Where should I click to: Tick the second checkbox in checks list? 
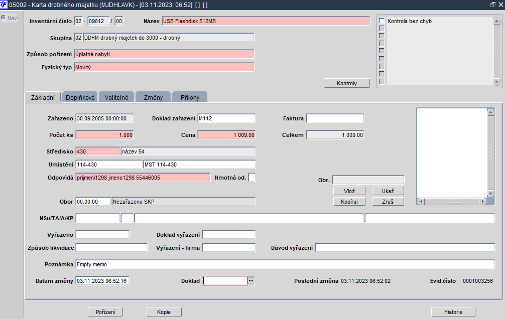tap(382, 28)
